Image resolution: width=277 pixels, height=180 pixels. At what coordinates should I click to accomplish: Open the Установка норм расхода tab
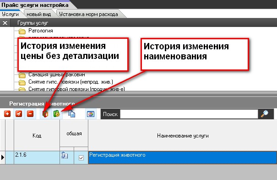coord(88,14)
